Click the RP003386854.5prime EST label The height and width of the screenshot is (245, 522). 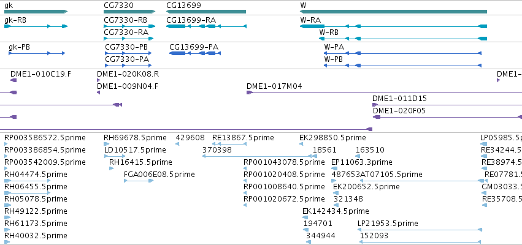45,150
